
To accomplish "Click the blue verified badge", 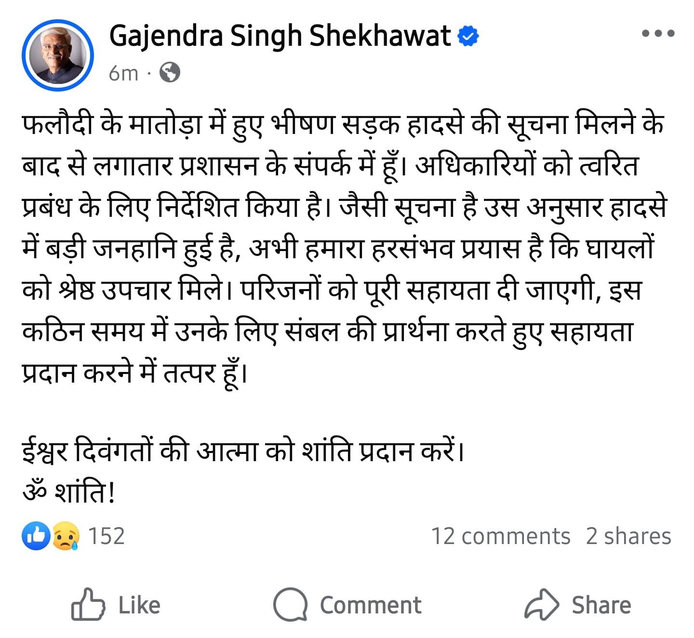I will (x=468, y=36).
